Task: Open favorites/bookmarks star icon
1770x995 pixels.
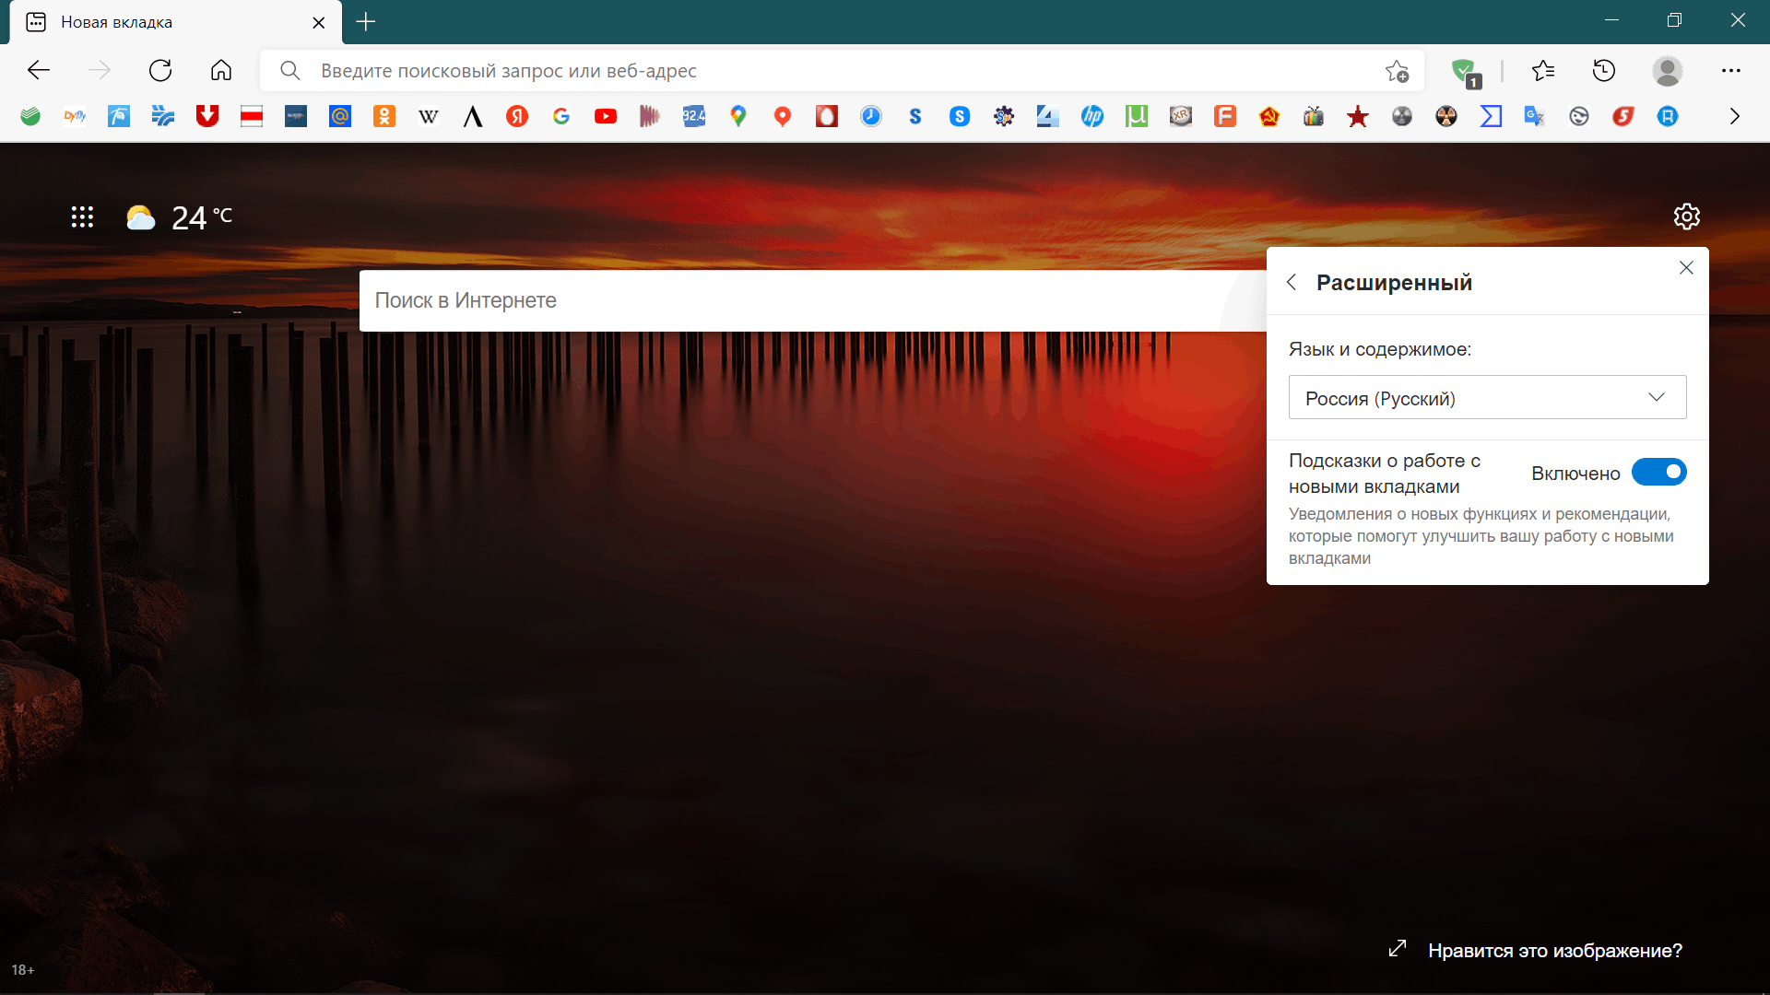Action: point(1542,70)
